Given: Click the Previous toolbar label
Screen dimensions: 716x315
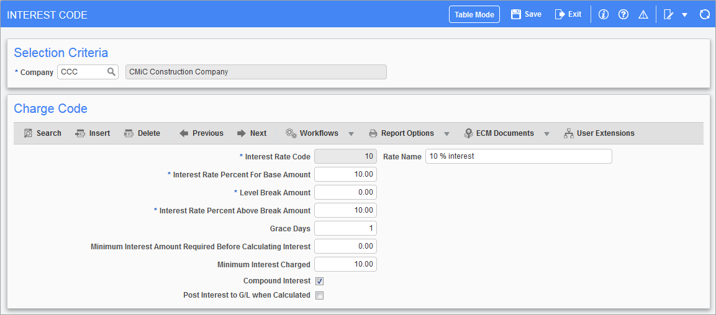Looking at the screenshot, I should [x=208, y=133].
